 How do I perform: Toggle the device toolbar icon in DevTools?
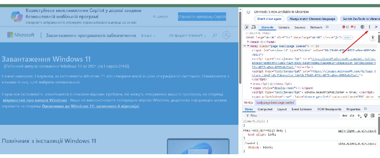[x=253, y=27]
